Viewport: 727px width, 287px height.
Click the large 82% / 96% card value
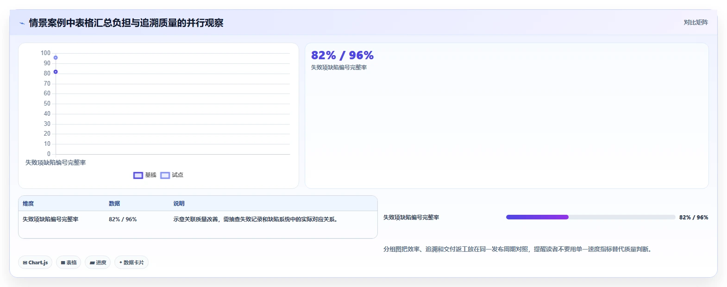point(342,56)
